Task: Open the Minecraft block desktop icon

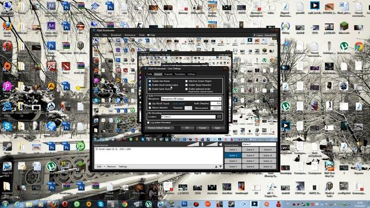Action: (344, 26)
